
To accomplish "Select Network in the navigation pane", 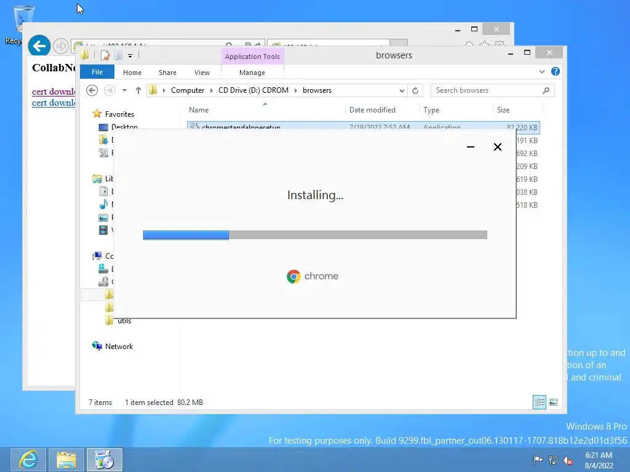I will point(119,347).
